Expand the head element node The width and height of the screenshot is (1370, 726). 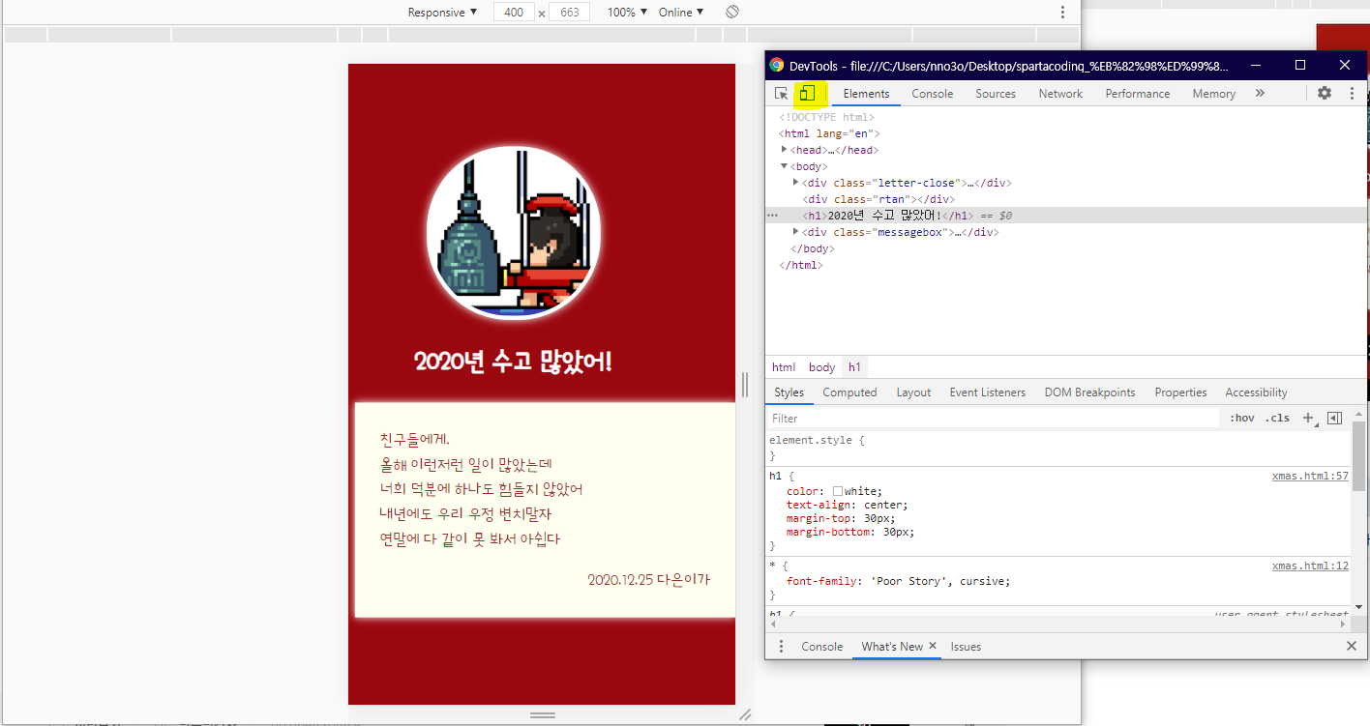(785, 150)
